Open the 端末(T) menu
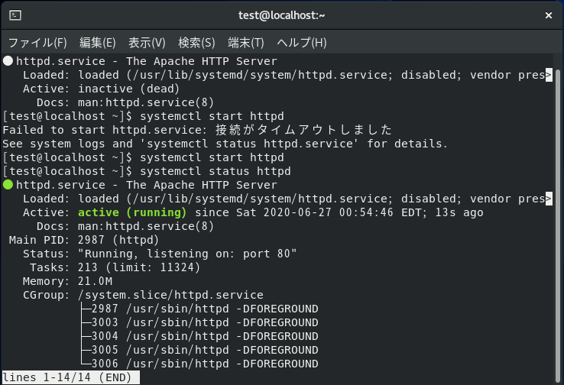This screenshot has height=385, width=564. [x=246, y=43]
